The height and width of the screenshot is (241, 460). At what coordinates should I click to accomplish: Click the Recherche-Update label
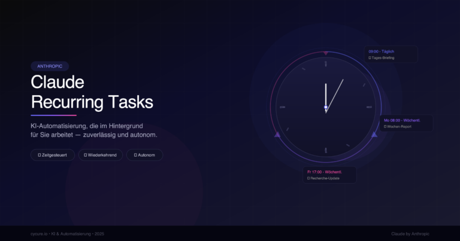pos(323,178)
